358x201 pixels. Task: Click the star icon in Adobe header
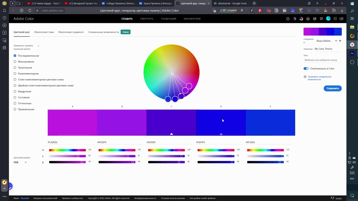(288, 19)
